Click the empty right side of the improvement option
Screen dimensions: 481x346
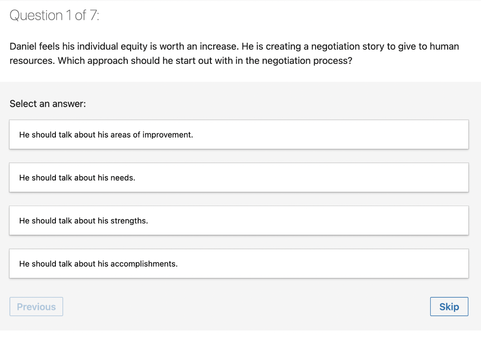376,135
